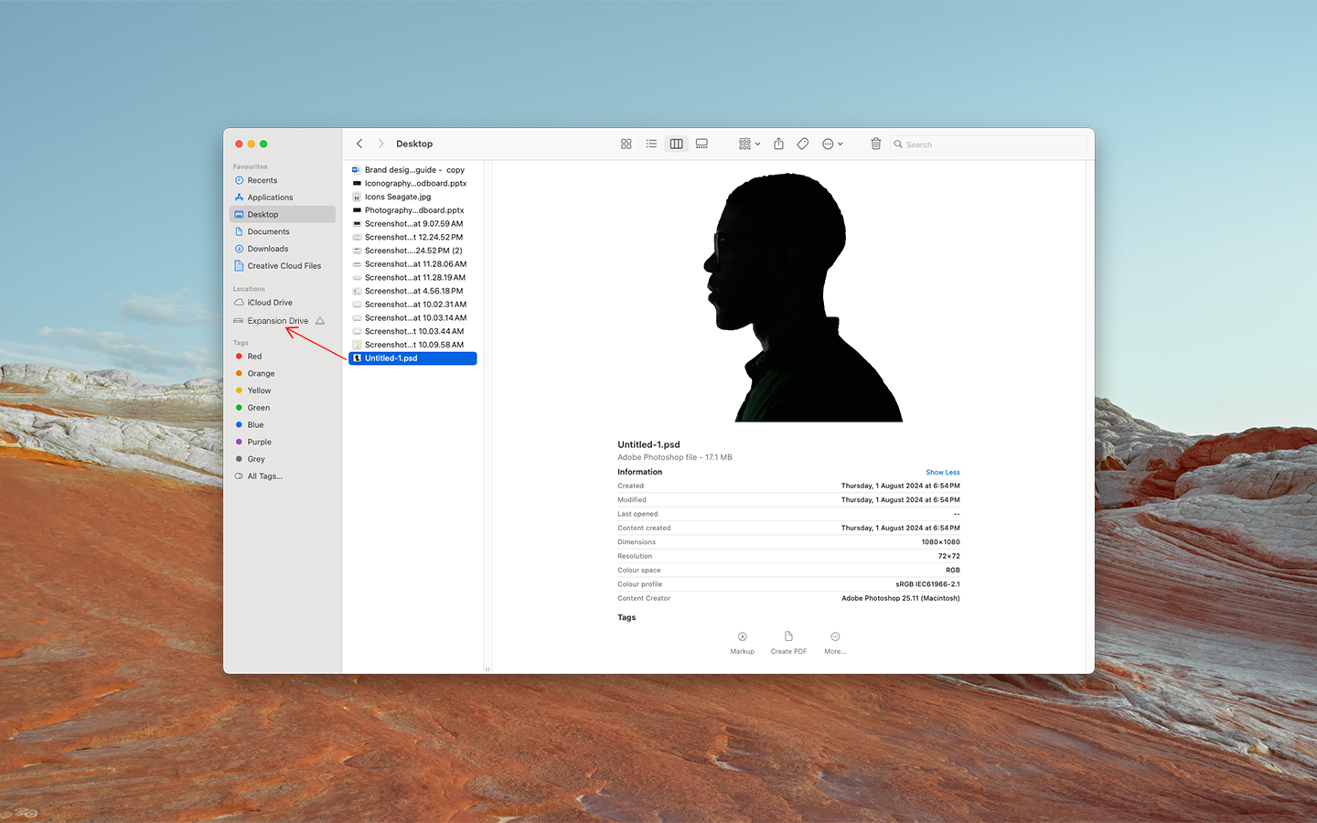
Task: Open the More… quick actions menu
Action: 835,642
